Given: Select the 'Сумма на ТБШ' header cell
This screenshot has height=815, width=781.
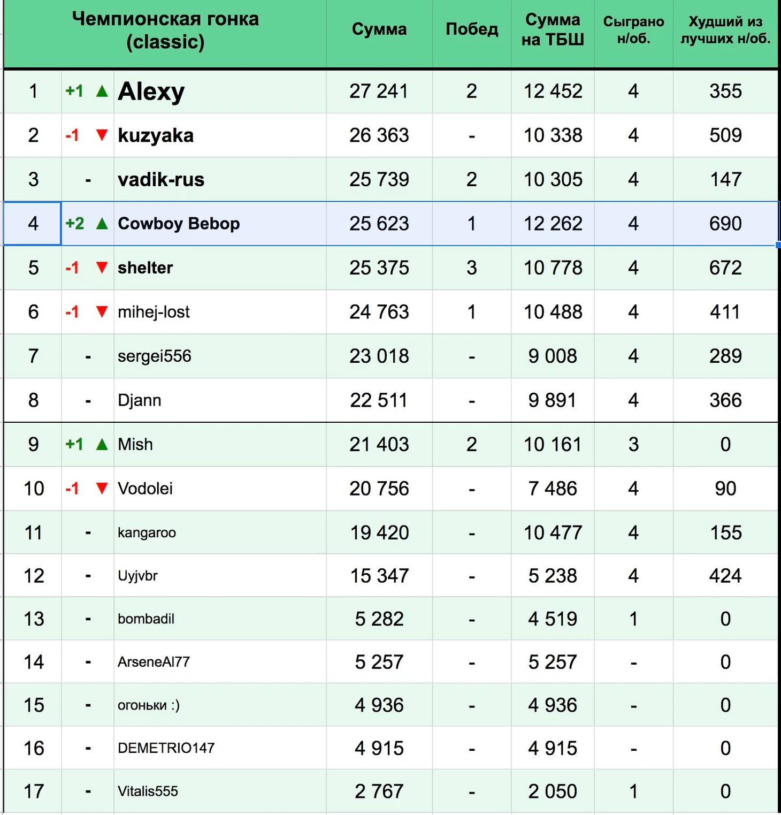Looking at the screenshot, I should coord(553,29).
